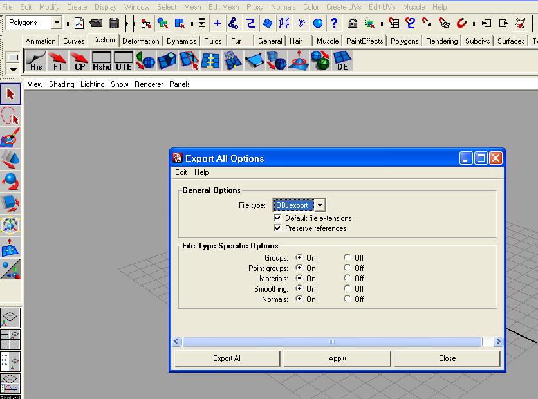Screen dimensions: 538x399
Task: Switch to the Surfaces shelf tab
Action: click(511, 41)
